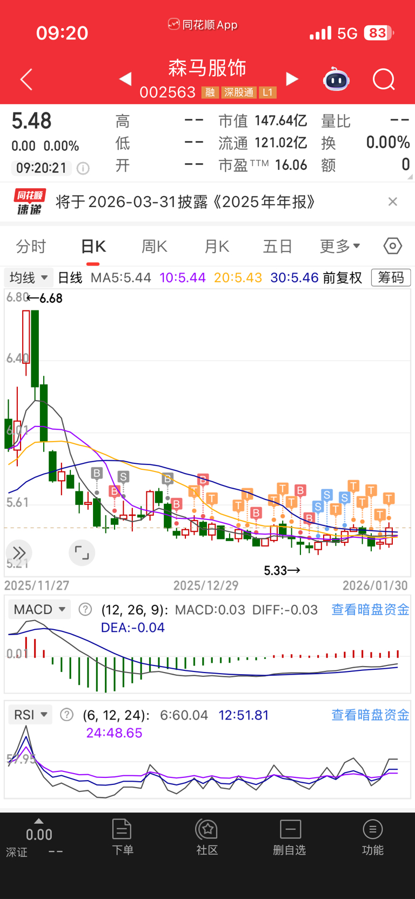The width and height of the screenshot is (415, 899).
Task: Open 下单 order icon in bottom bar
Action: [122, 837]
